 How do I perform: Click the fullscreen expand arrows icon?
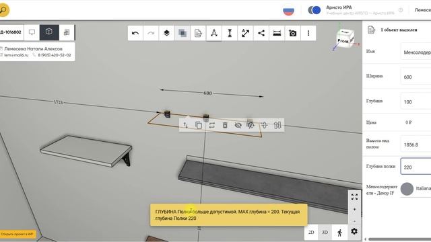point(354,196)
